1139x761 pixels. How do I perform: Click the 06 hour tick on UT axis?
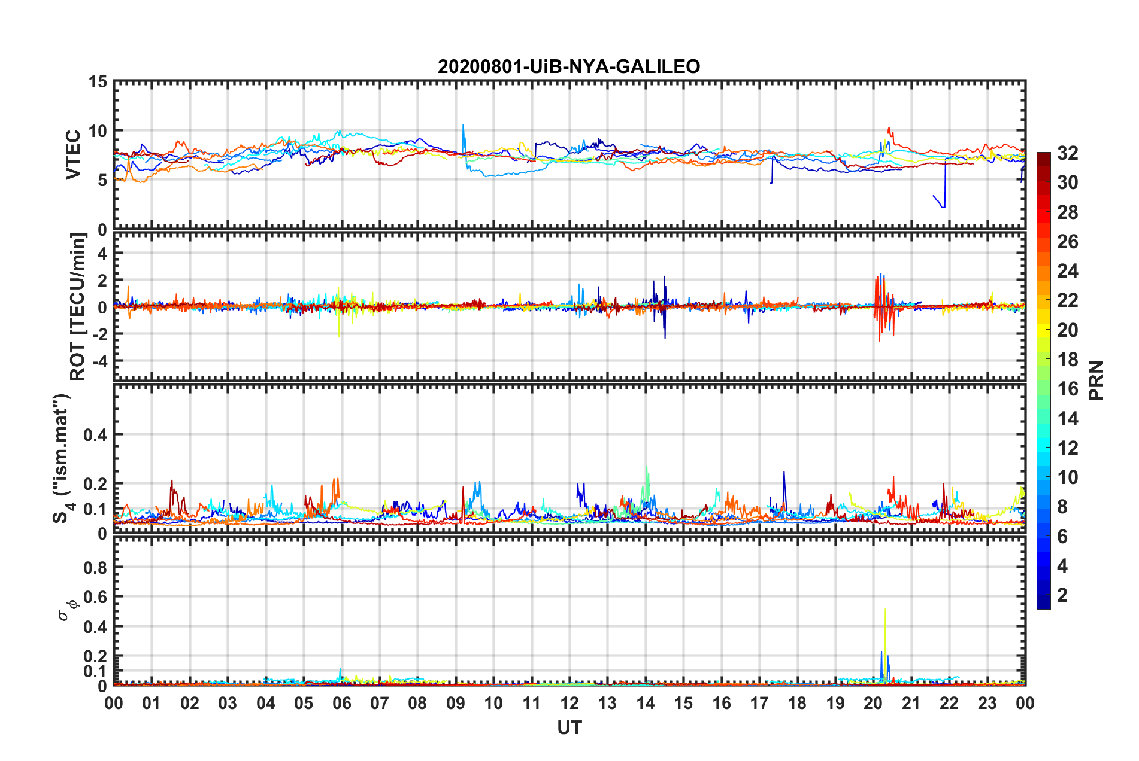click(x=341, y=703)
